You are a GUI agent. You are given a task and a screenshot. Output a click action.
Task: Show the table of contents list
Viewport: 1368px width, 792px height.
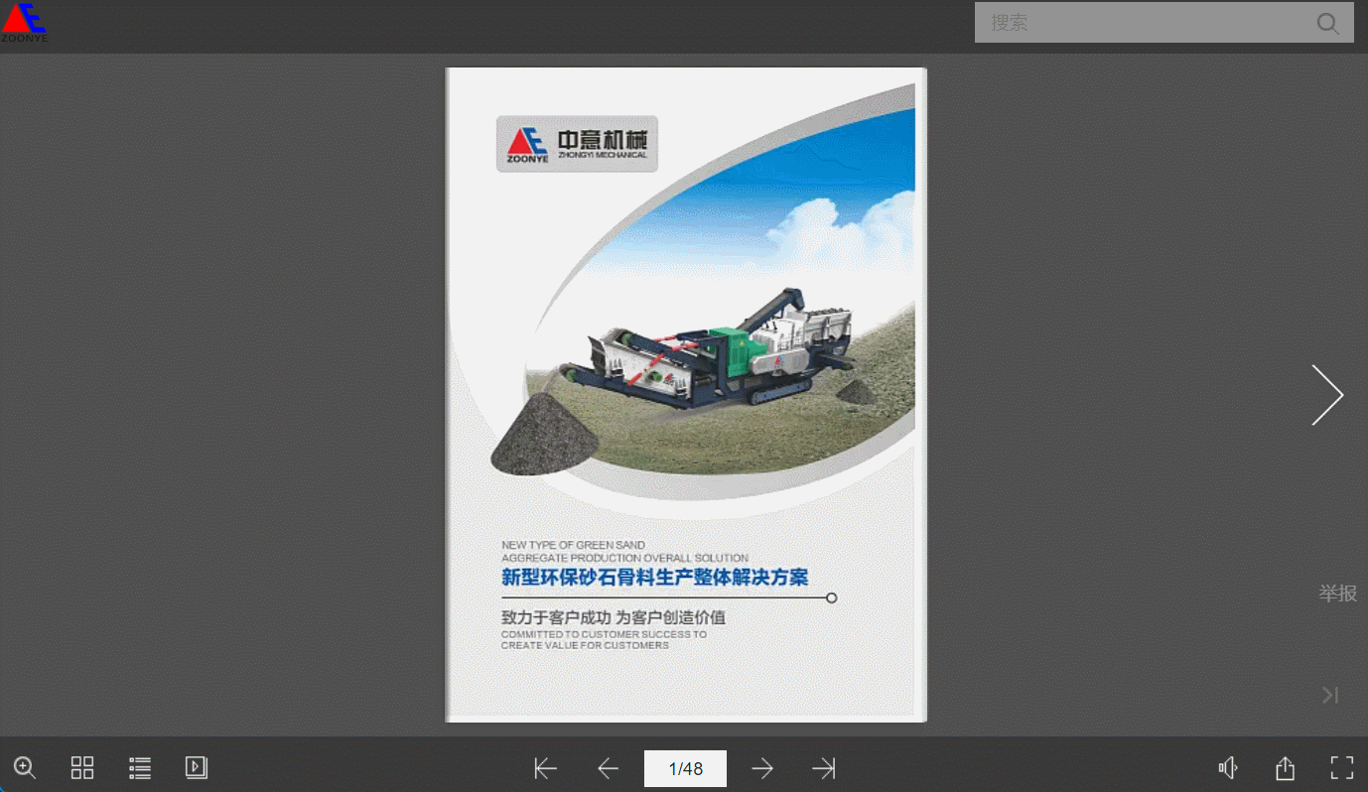click(140, 767)
